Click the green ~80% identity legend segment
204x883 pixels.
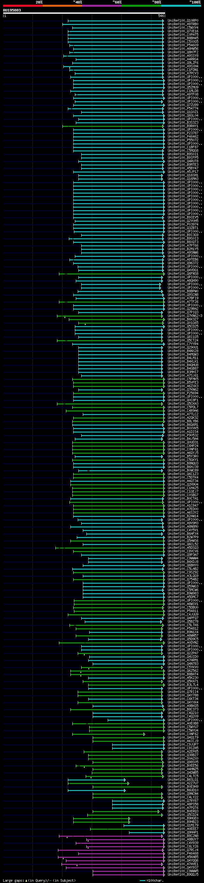(x=141, y=6)
